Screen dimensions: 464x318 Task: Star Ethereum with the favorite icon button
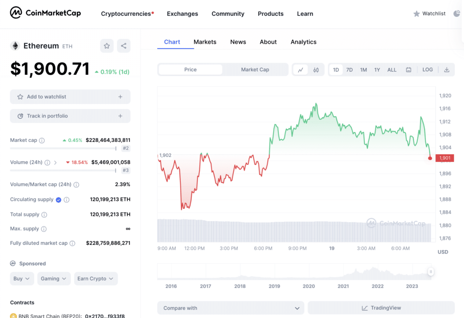[x=107, y=46]
